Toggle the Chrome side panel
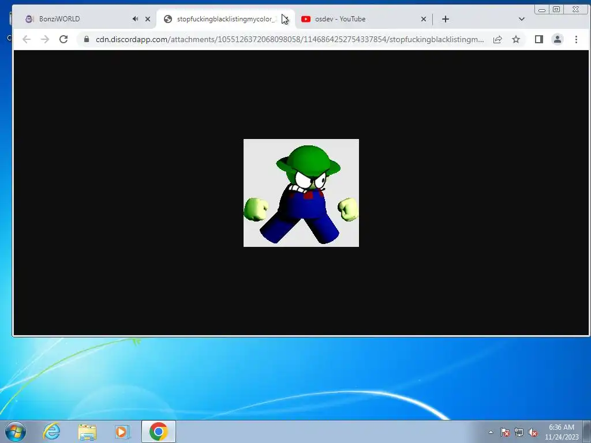 coord(539,39)
